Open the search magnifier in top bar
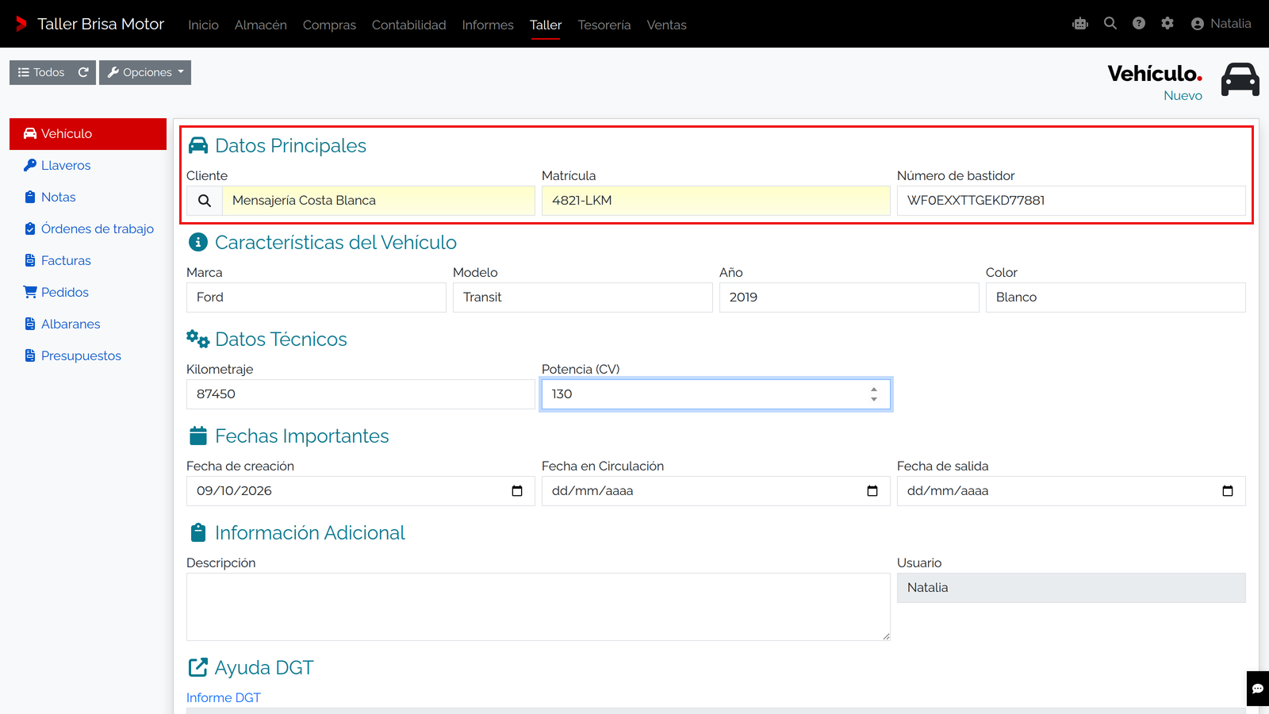 pyautogui.click(x=1110, y=24)
